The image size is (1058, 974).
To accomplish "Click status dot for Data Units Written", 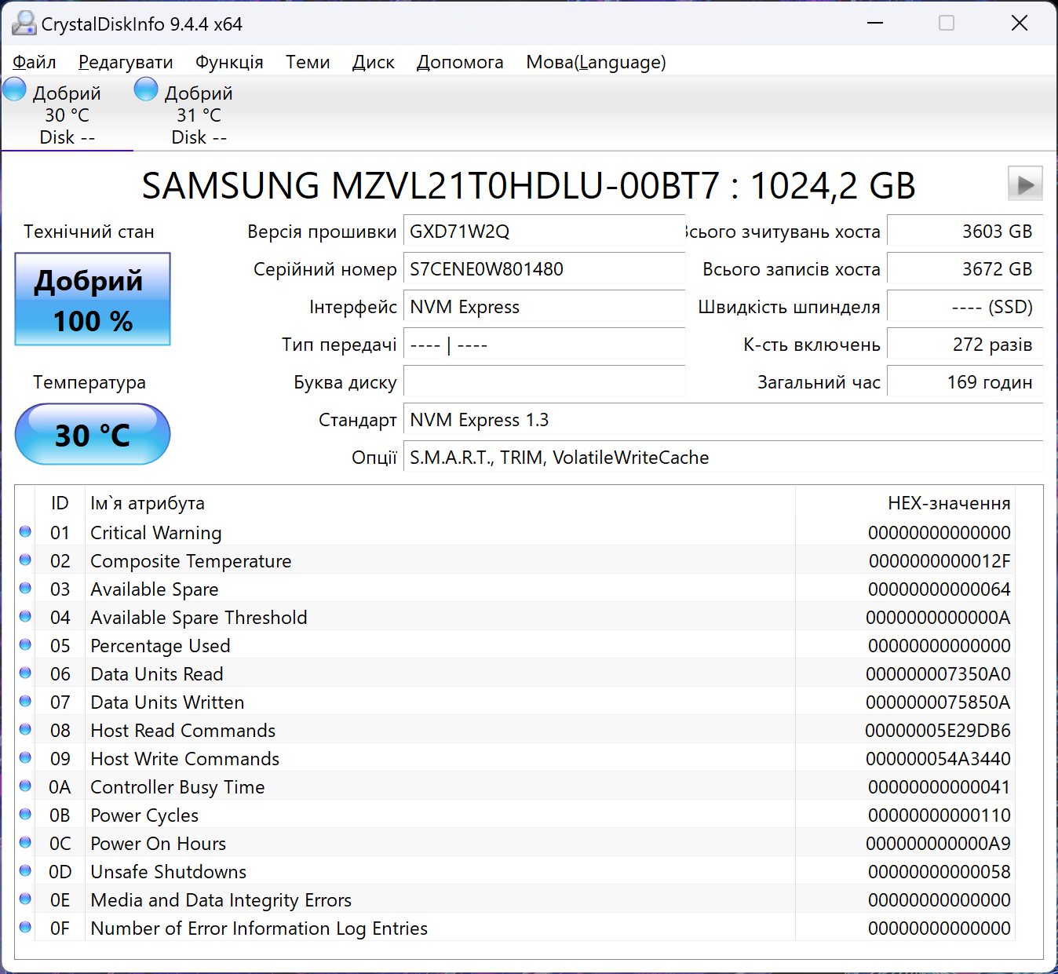I will click(x=25, y=701).
